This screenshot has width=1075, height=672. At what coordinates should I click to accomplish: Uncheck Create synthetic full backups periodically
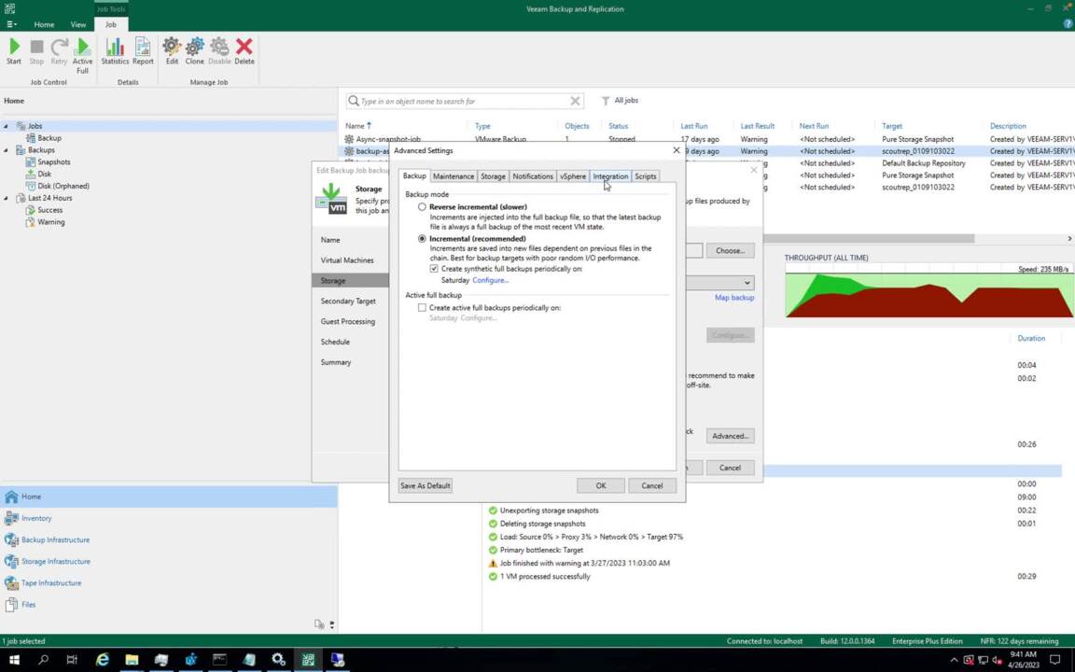point(434,269)
